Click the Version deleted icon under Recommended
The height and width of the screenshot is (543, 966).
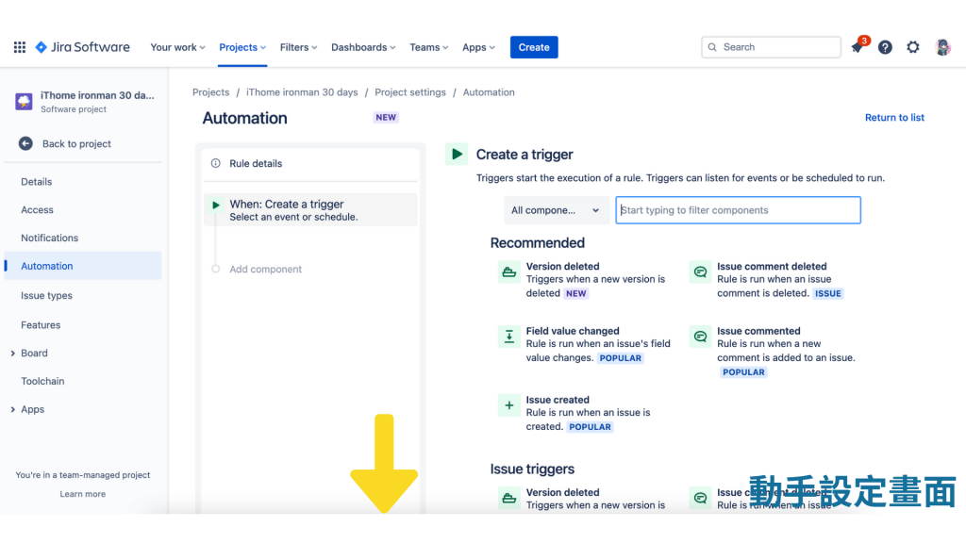[508, 271]
